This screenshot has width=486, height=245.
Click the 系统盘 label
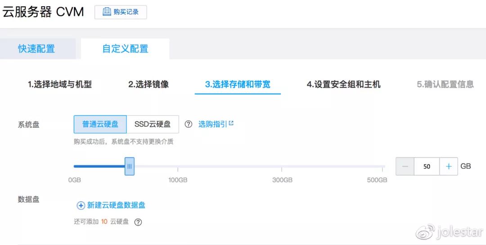point(28,125)
